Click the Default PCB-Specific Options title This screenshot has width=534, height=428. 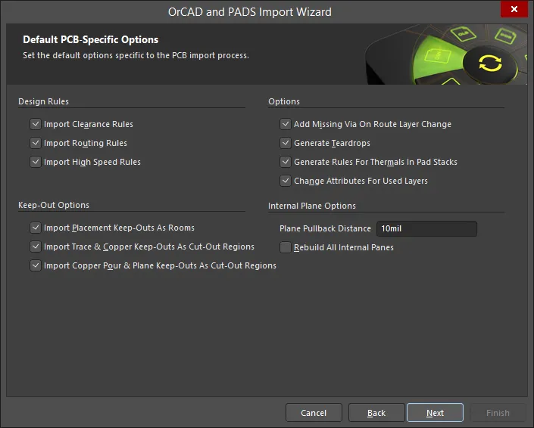tap(91, 39)
